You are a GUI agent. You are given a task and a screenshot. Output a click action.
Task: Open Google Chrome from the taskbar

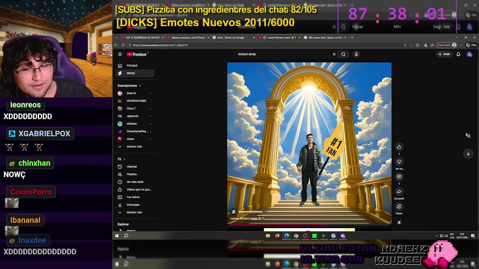click(x=296, y=236)
